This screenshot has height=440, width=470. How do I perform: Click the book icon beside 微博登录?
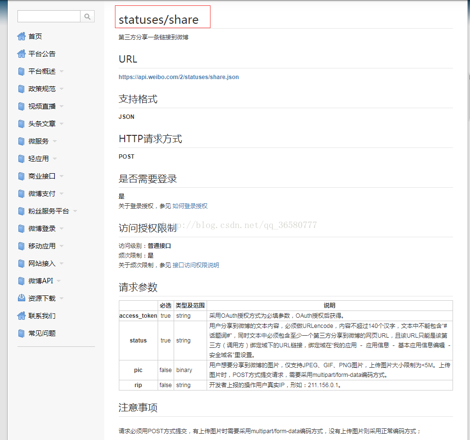pyautogui.click(x=21, y=228)
